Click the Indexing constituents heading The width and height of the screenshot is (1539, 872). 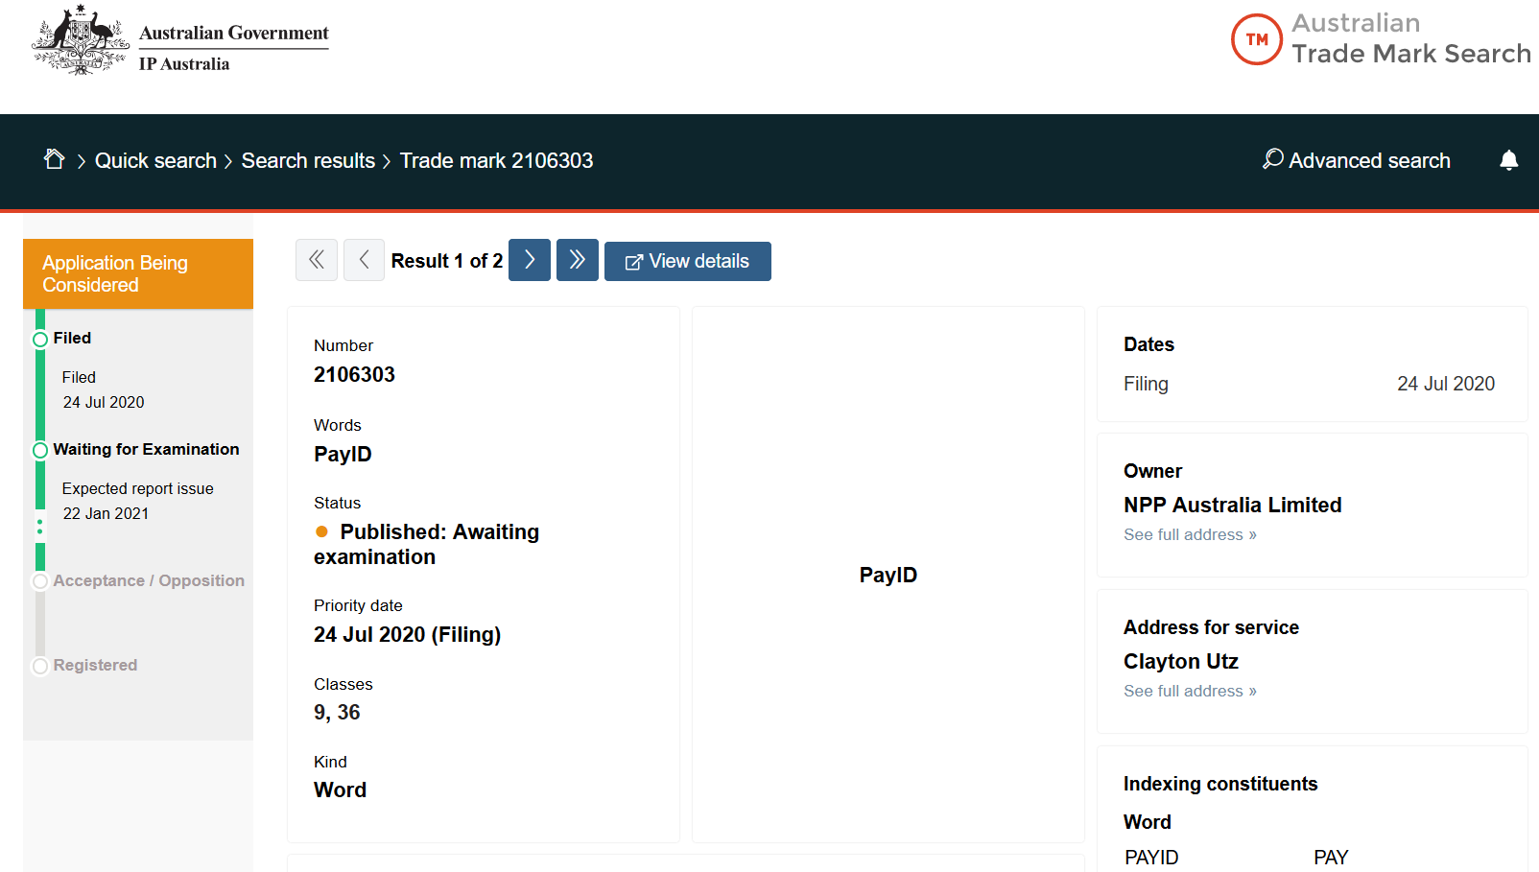[1220, 784]
